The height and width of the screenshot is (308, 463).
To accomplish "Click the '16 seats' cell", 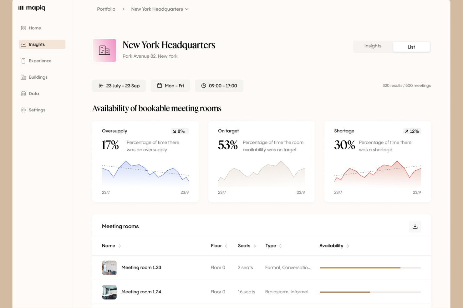I will click(246, 292).
